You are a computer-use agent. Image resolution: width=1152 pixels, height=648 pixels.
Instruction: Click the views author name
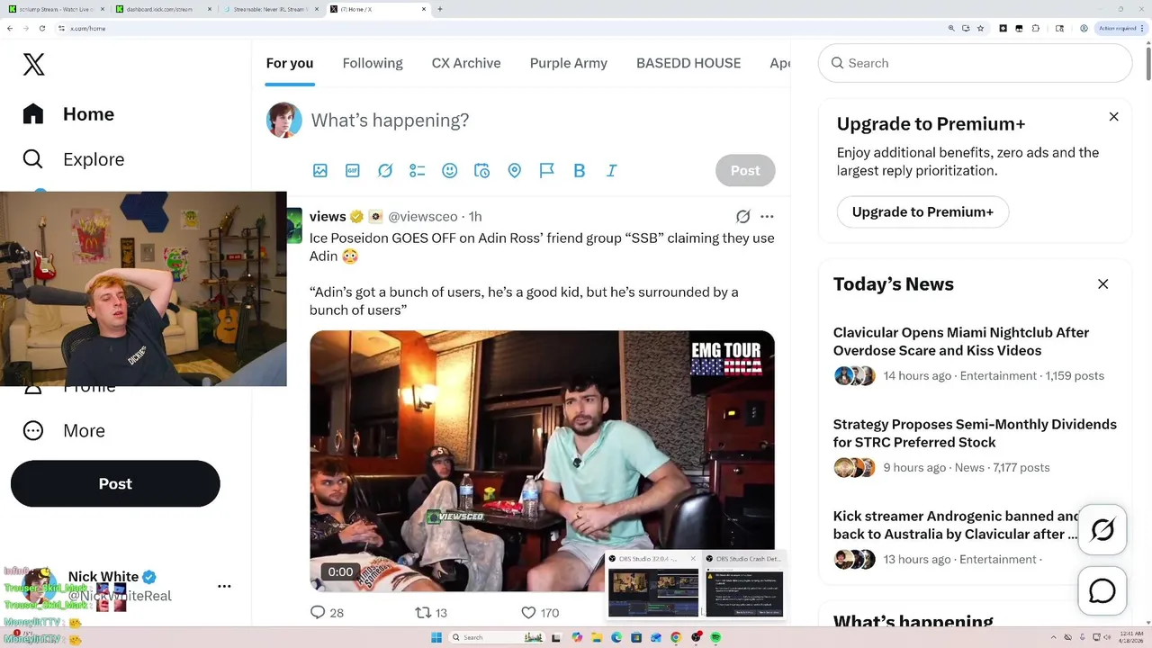pyautogui.click(x=328, y=217)
